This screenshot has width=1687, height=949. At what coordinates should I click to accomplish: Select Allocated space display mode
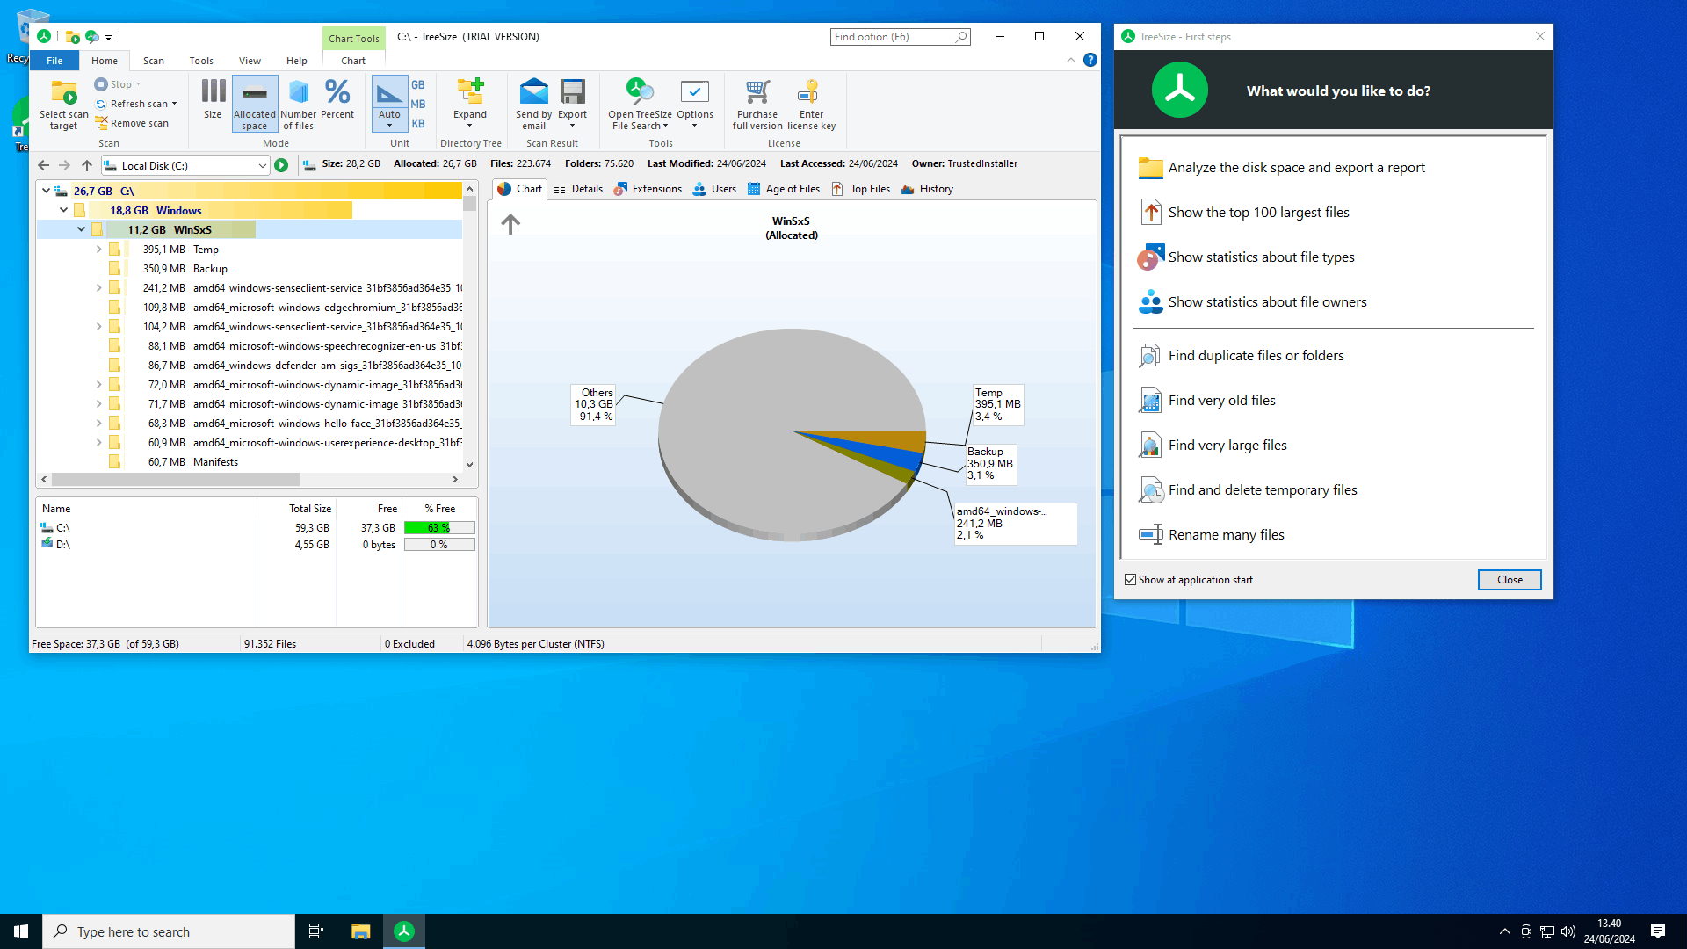tap(255, 104)
